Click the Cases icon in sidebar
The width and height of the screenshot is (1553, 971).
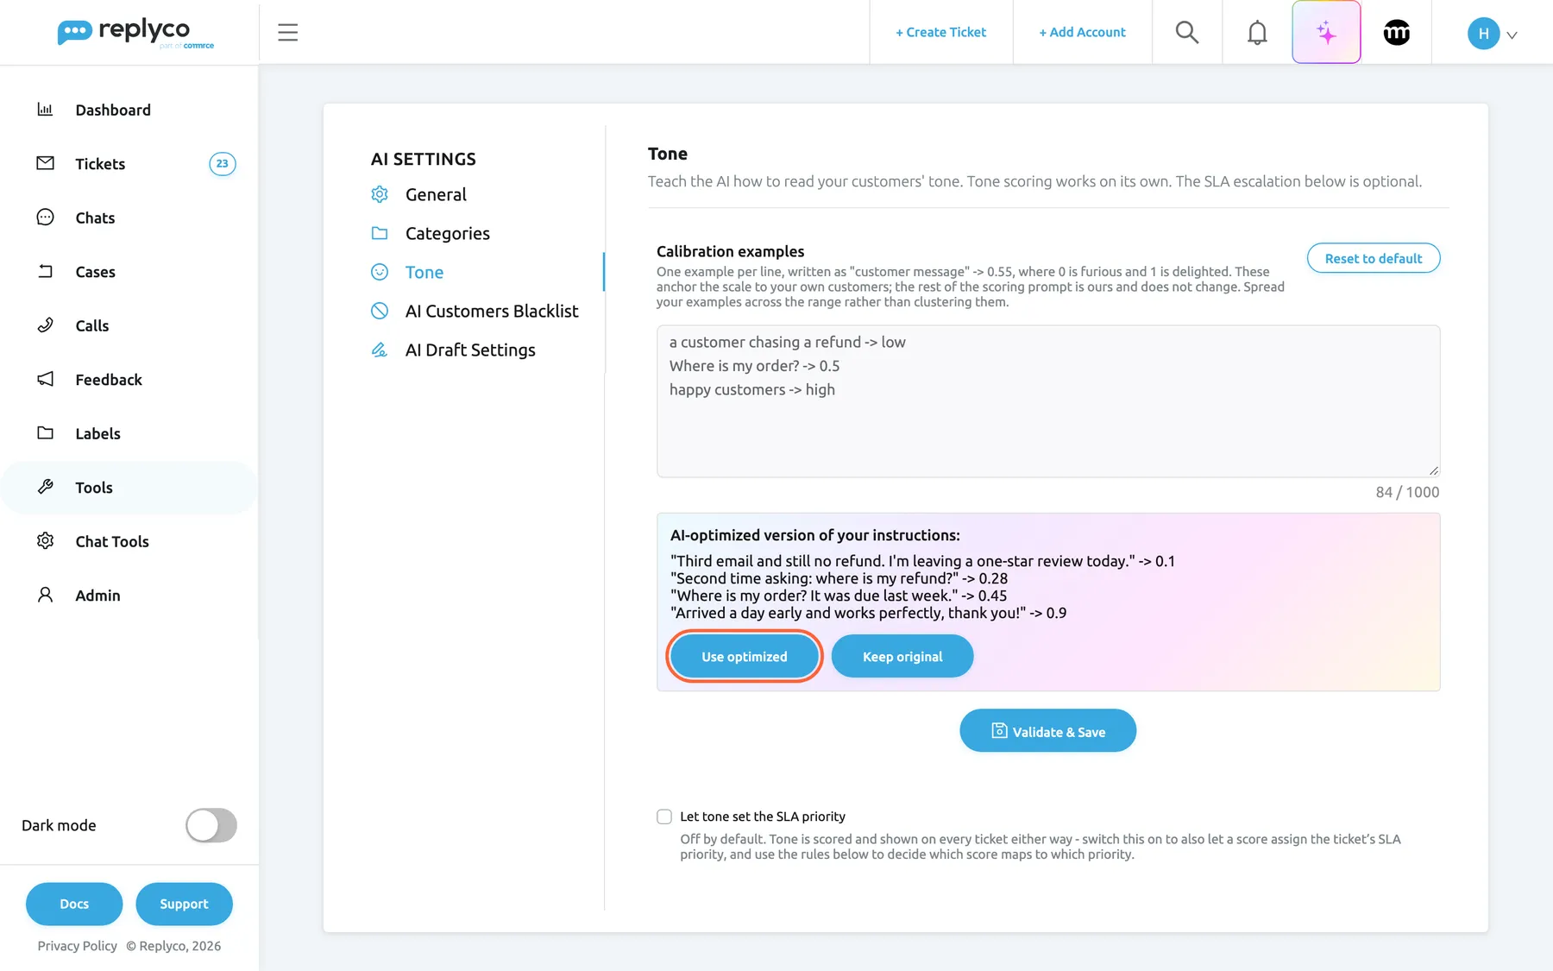pyautogui.click(x=45, y=271)
